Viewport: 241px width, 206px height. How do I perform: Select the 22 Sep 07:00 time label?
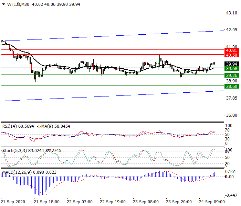tap(80, 202)
